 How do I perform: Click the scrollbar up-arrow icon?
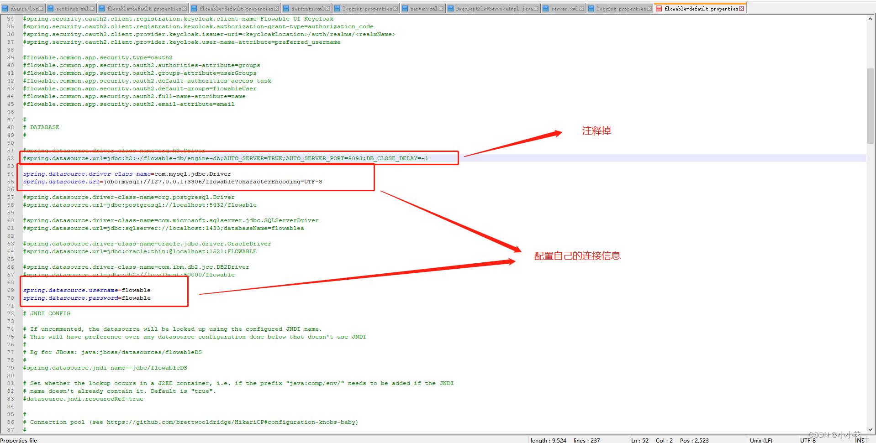click(871, 19)
